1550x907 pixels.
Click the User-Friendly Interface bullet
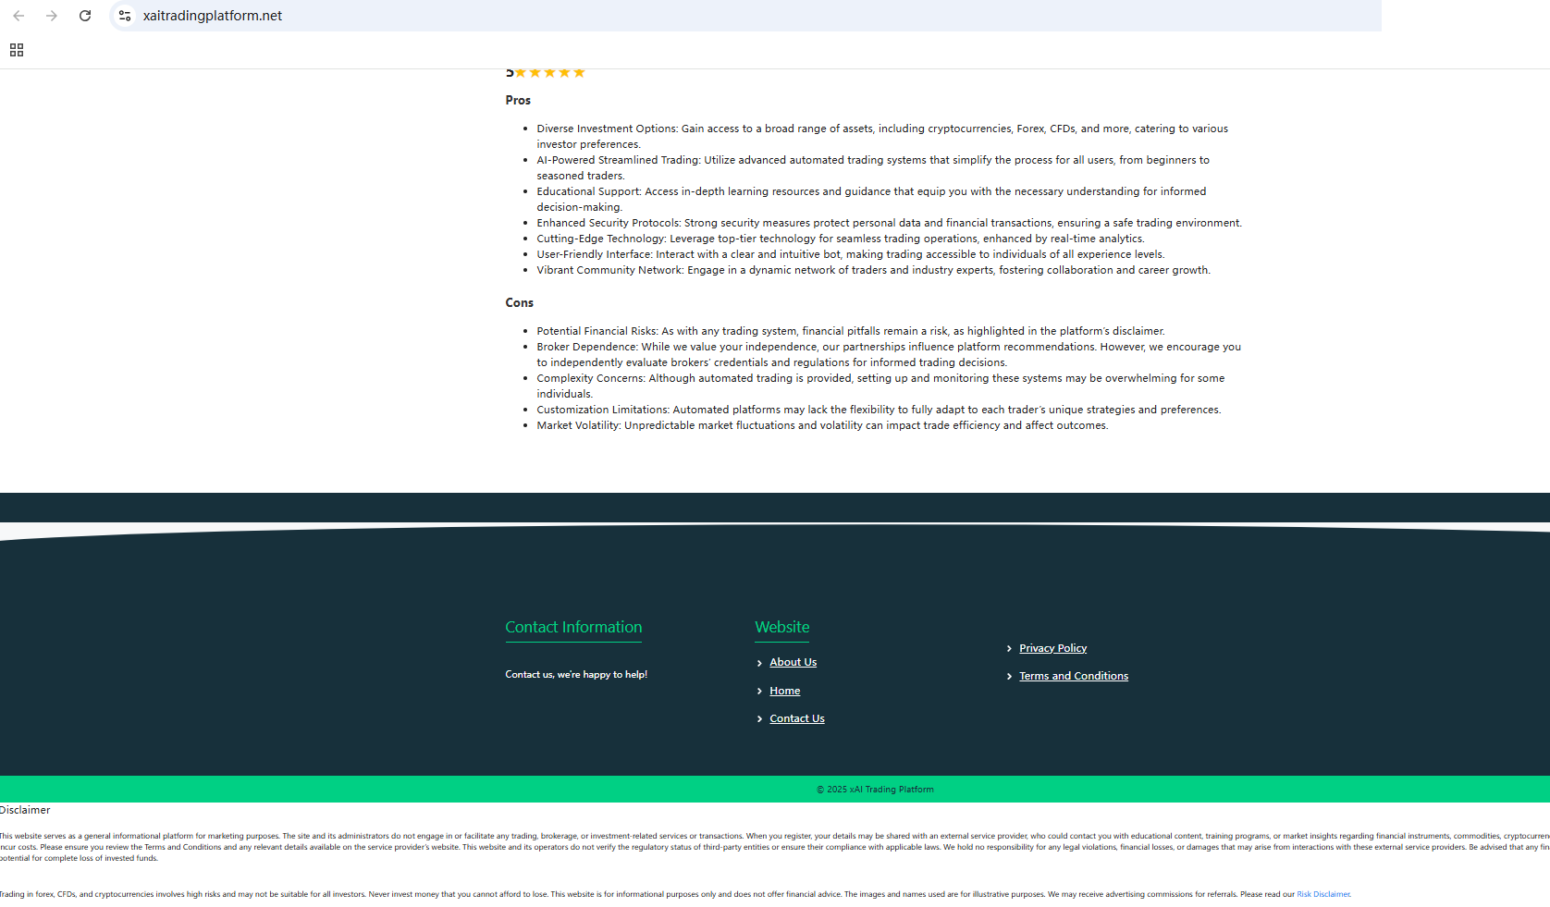coord(850,254)
